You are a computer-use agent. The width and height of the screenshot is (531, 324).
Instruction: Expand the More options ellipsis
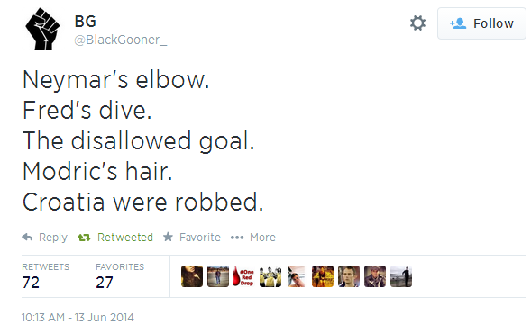237,238
